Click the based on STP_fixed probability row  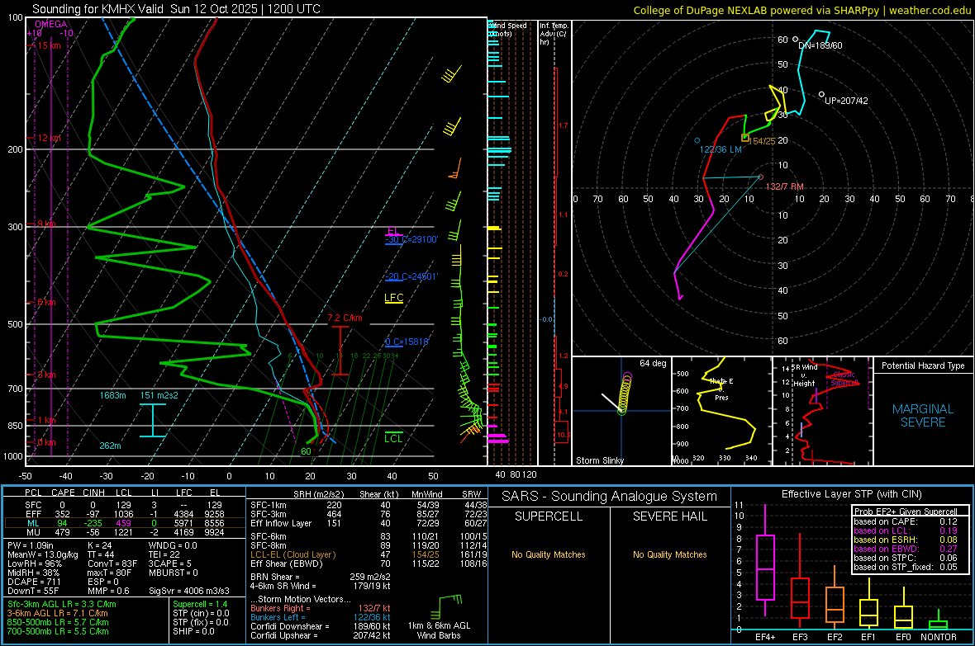pyautogui.click(x=906, y=567)
